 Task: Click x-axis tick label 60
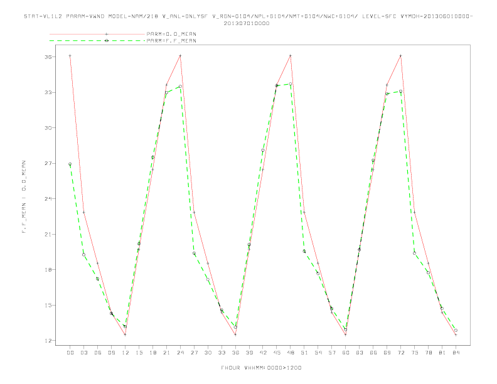(346, 353)
